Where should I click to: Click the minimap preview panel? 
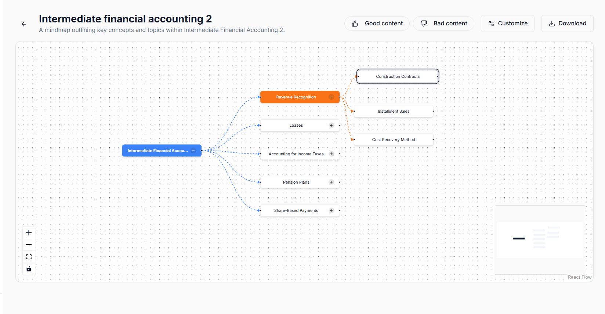(540, 240)
